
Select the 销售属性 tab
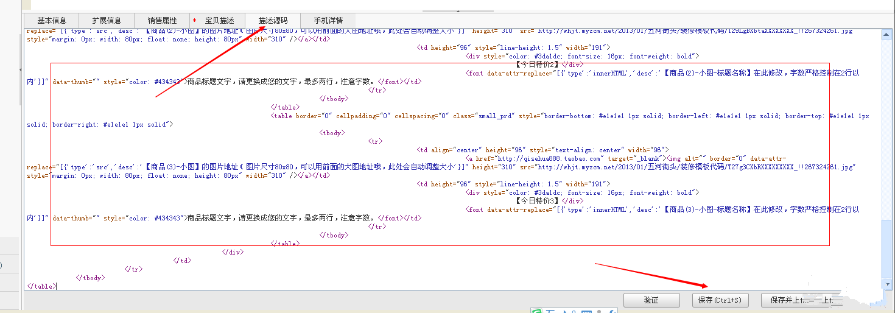(162, 21)
